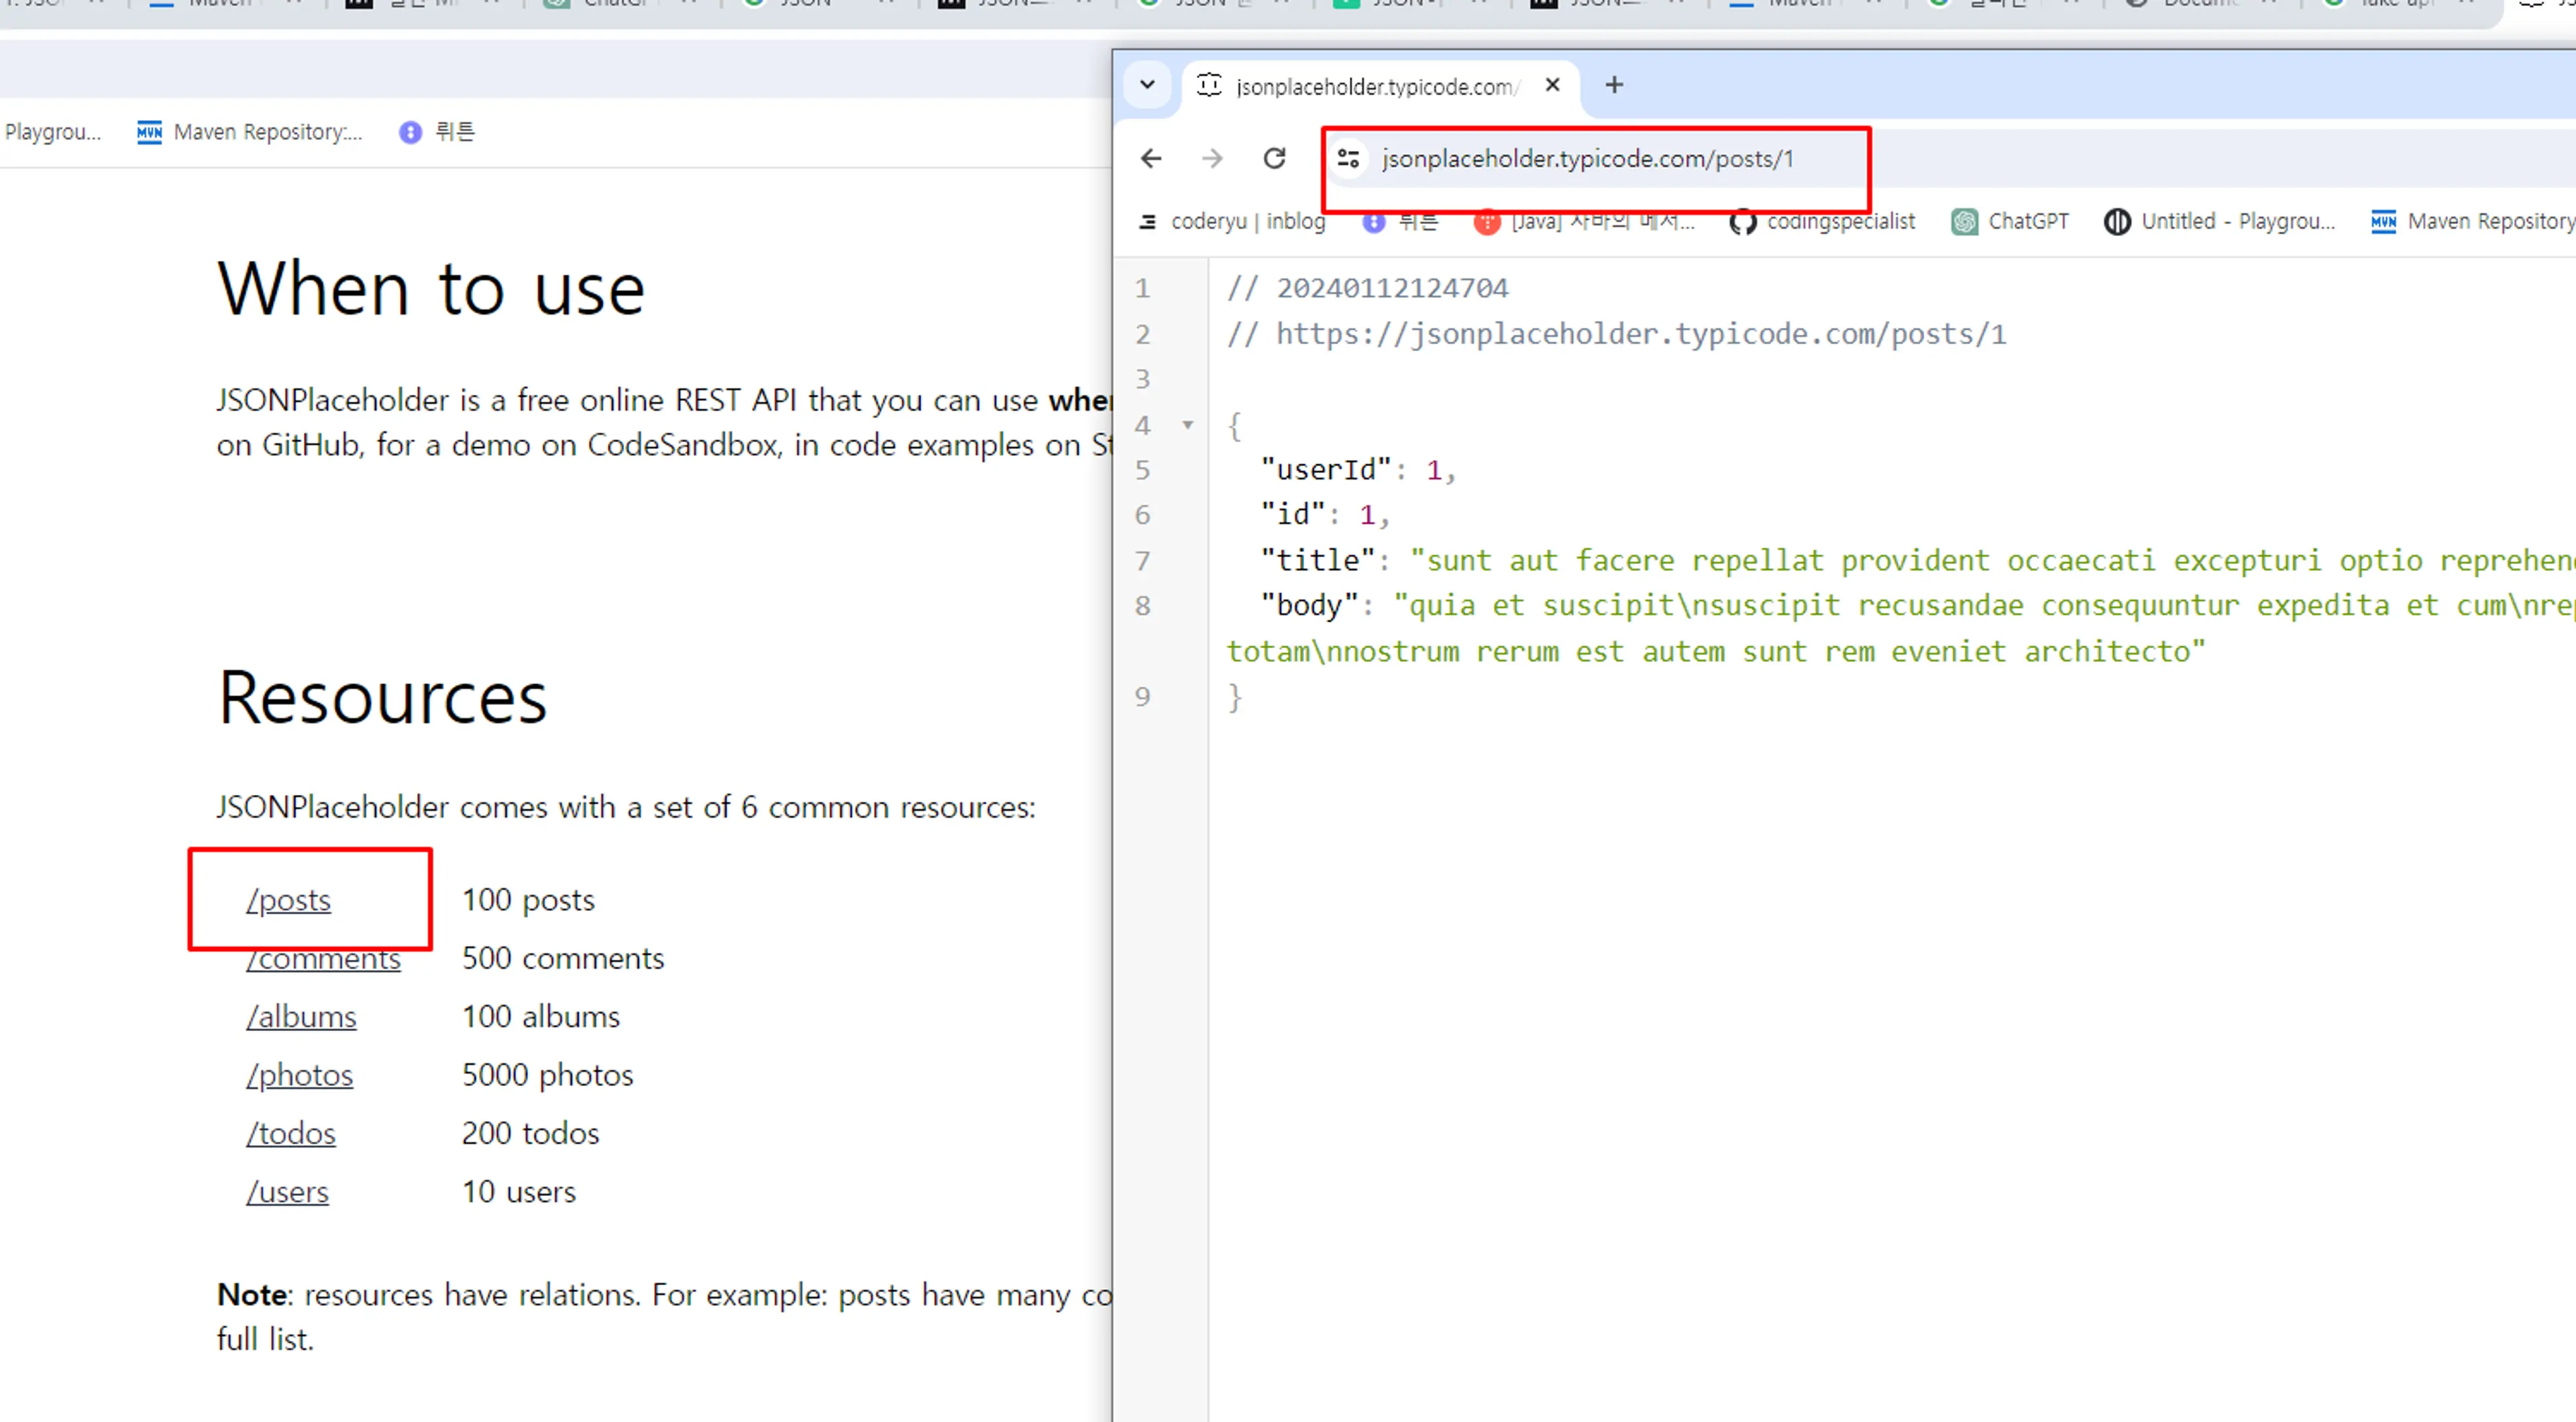Open the /albums resource link
Viewport: 2576px width, 1422px height.
[301, 1016]
